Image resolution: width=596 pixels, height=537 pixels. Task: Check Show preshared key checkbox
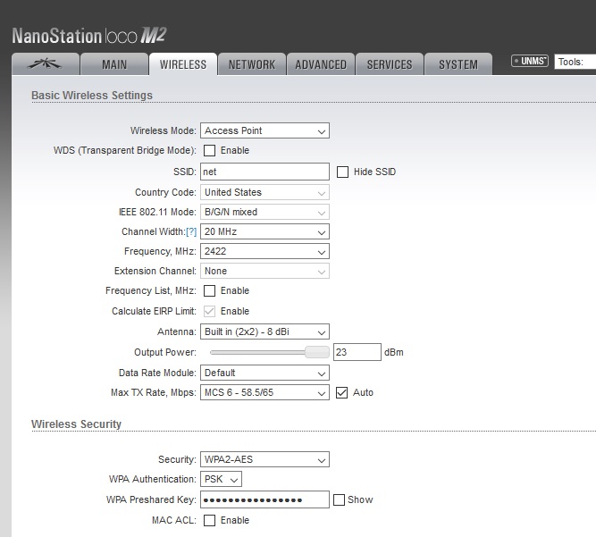pos(339,499)
